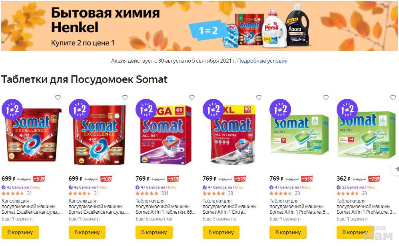Add Somat All in 1 Mega 65 to cart
The width and height of the screenshot is (399, 246).
tap(154, 232)
